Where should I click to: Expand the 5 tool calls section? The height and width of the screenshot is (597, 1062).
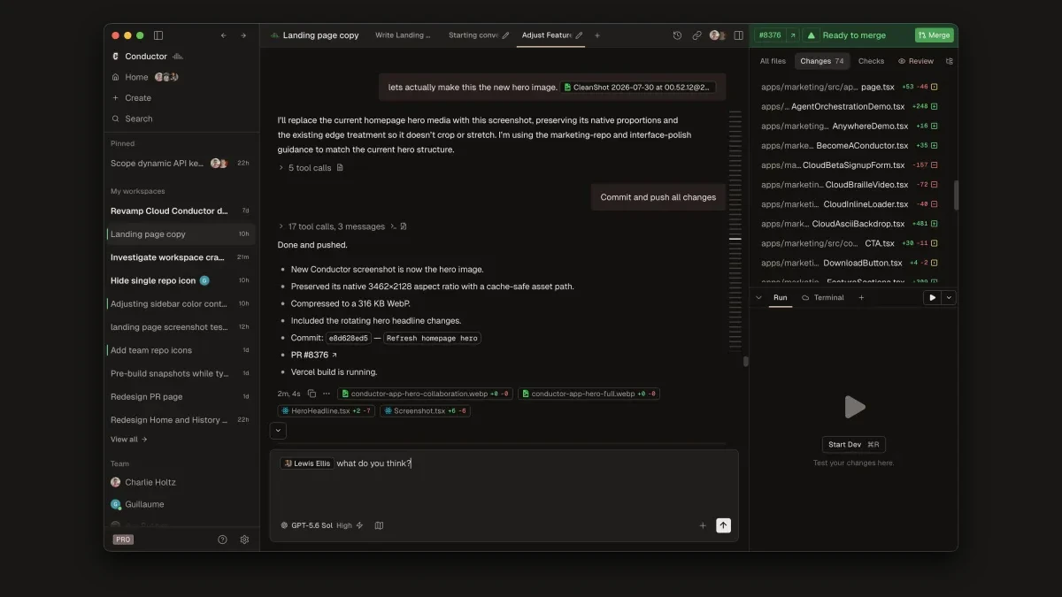tap(305, 168)
